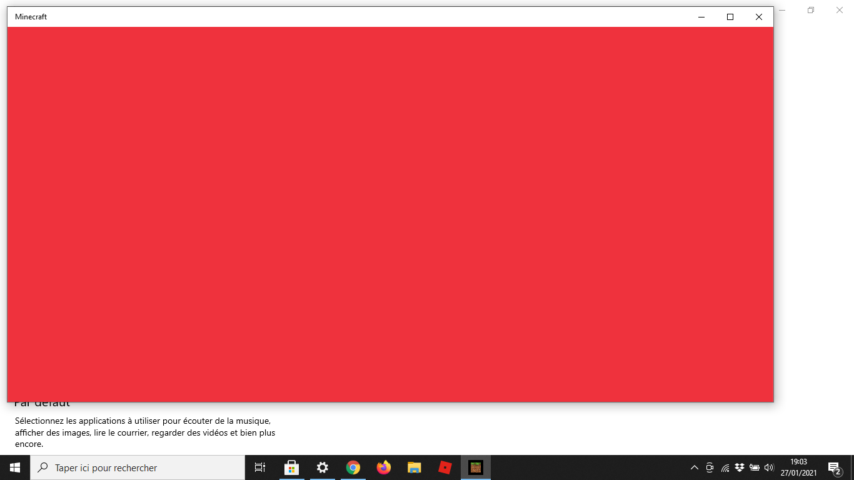Open the volume speaker control
The width and height of the screenshot is (854, 480).
769,467
